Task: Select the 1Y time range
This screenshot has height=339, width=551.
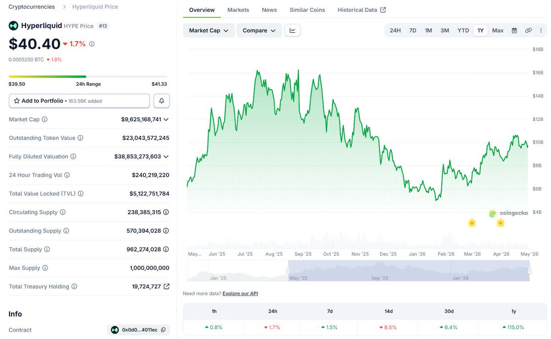Action: coord(480,30)
